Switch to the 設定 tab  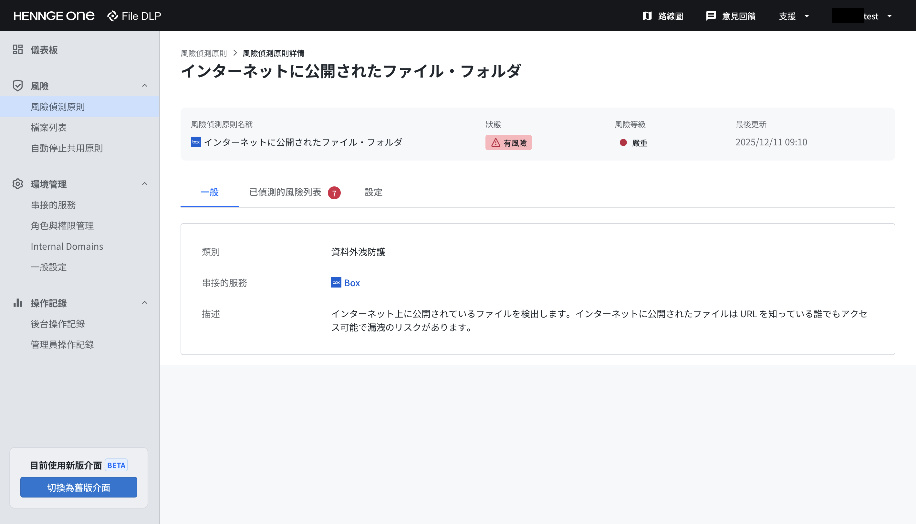(x=373, y=192)
